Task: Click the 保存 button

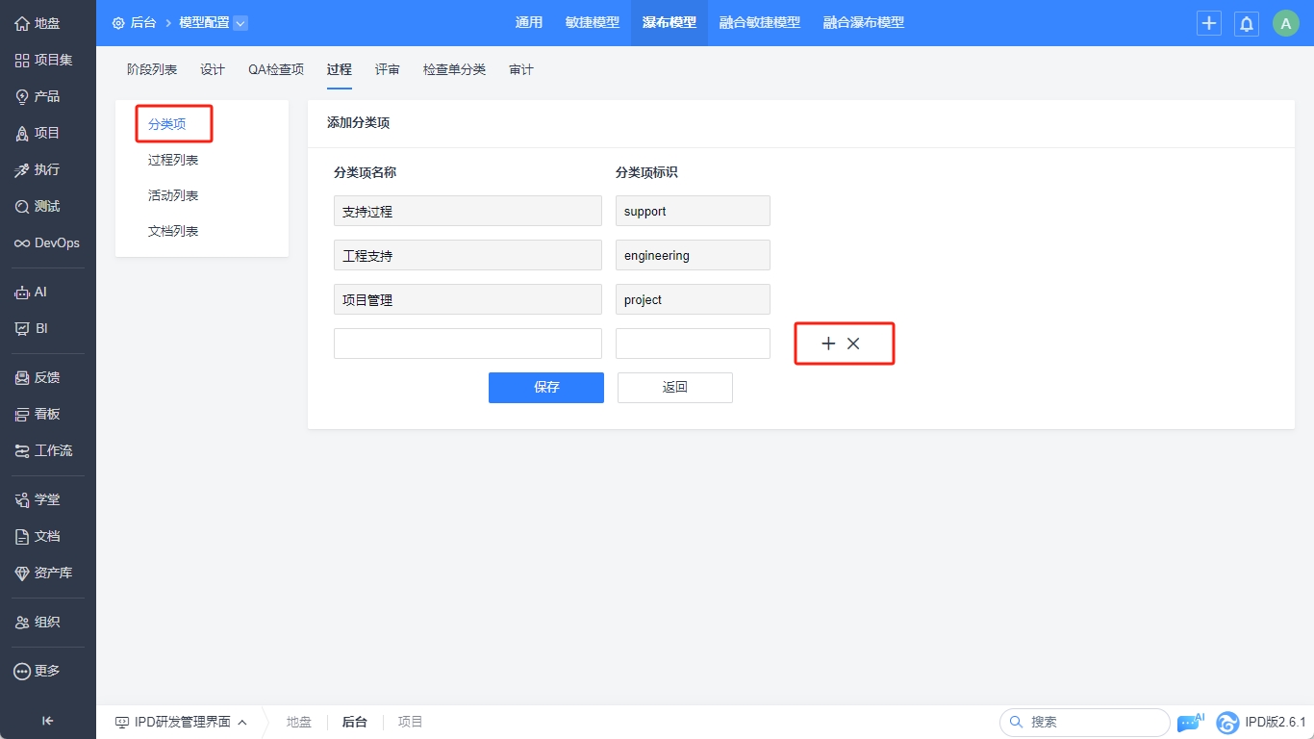Action: pyautogui.click(x=546, y=387)
